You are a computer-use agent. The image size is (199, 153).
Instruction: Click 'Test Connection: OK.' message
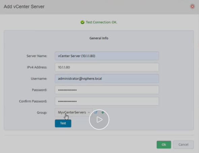(102, 22)
